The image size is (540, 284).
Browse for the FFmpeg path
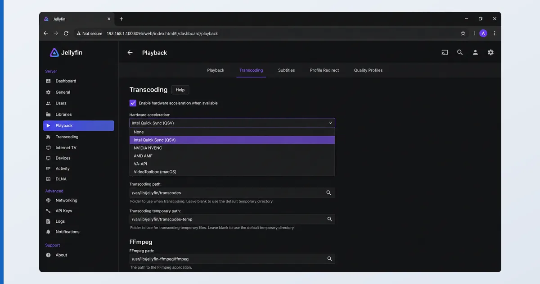(x=330, y=259)
